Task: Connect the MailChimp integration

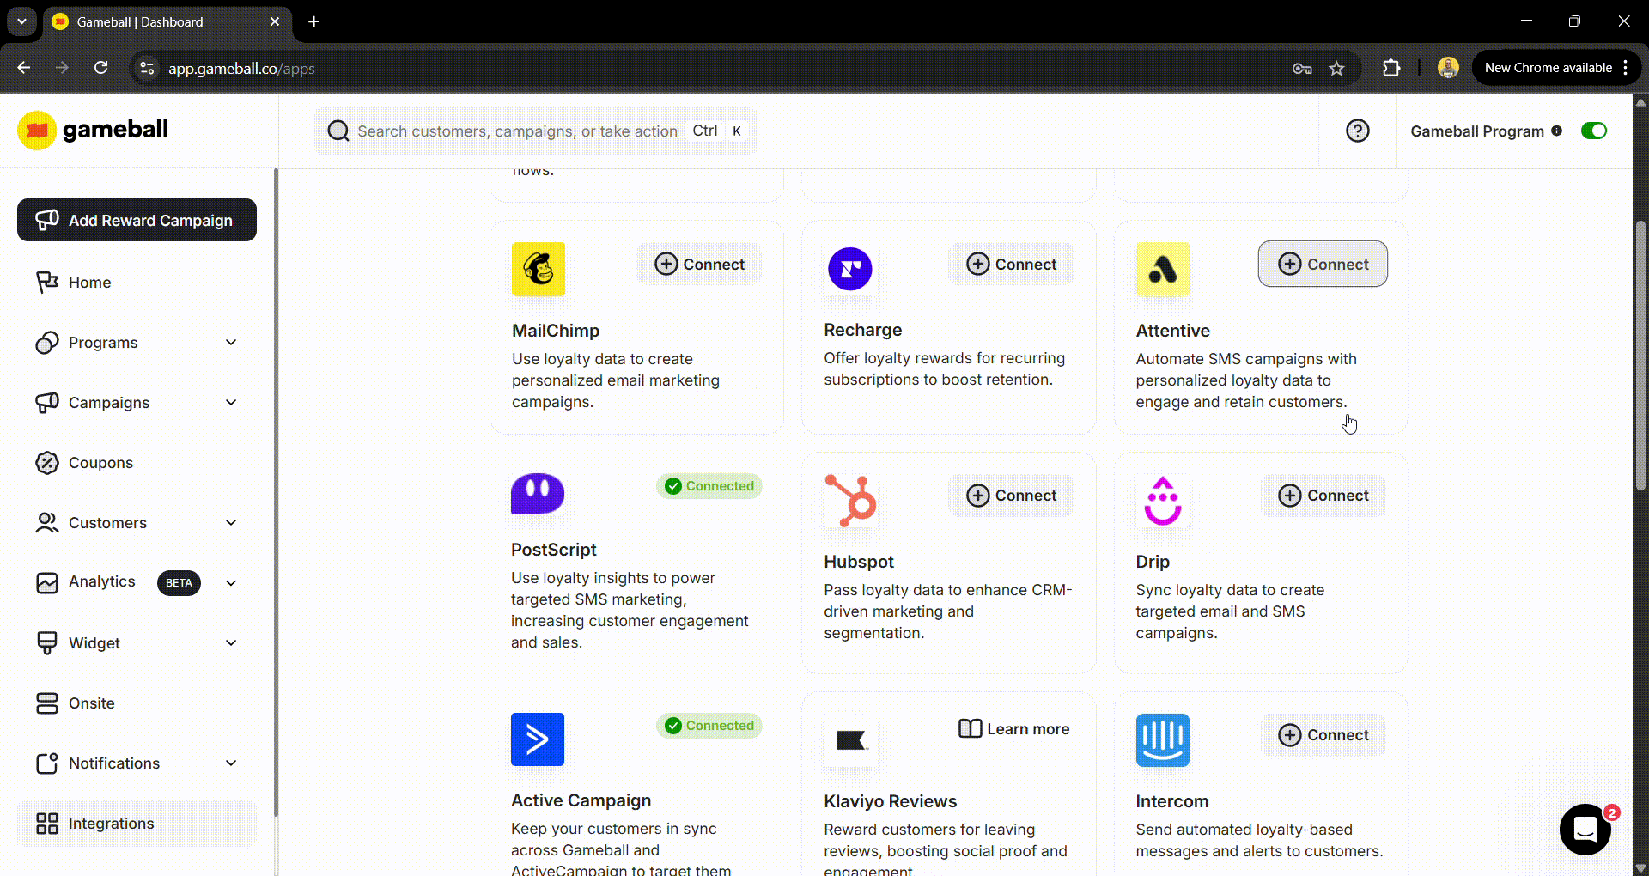Action: pos(699,264)
